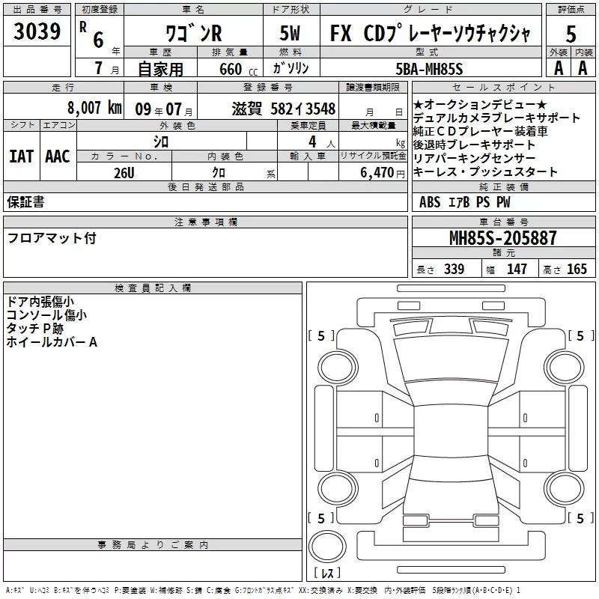Click the top-left [5] tire rating marker
This screenshot has height=599, width=599.
click(x=321, y=336)
